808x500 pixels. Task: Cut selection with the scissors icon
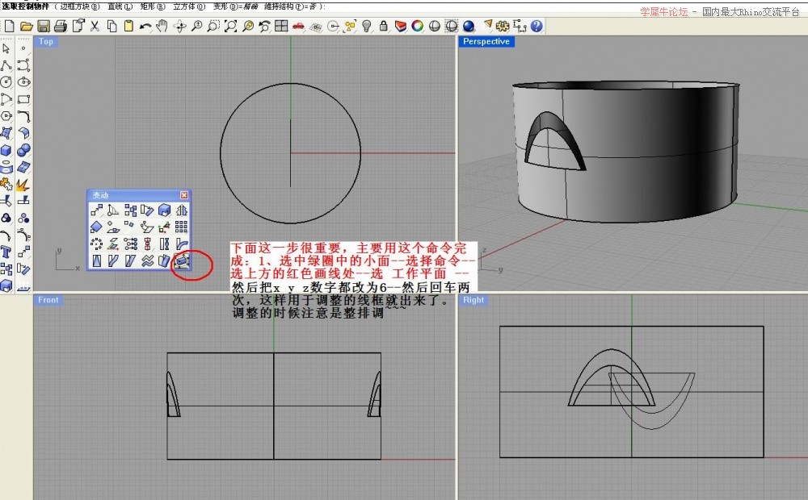95,27
